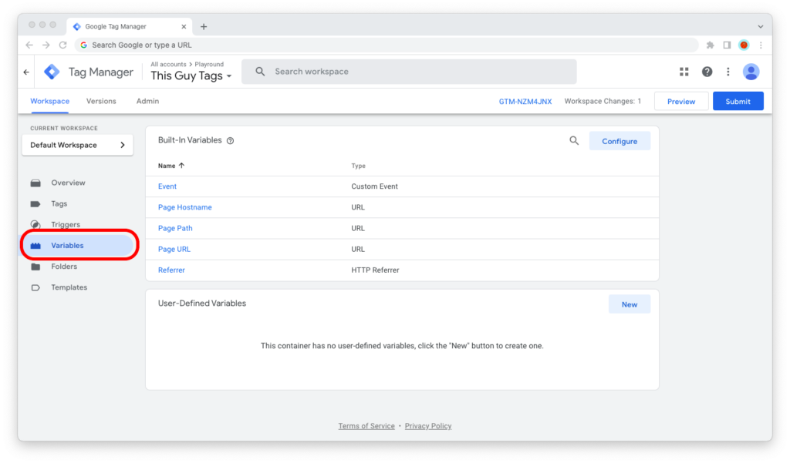Open the account profile avatar
The image size is (790, 463).
tap(751, 72)
